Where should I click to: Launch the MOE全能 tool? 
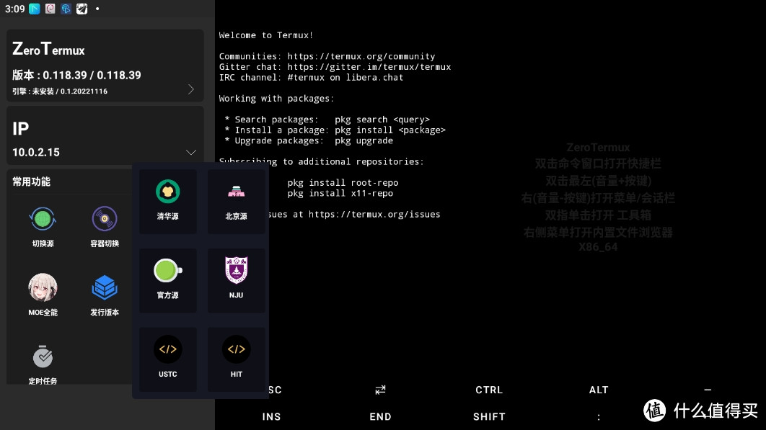[x=43, y=295]
